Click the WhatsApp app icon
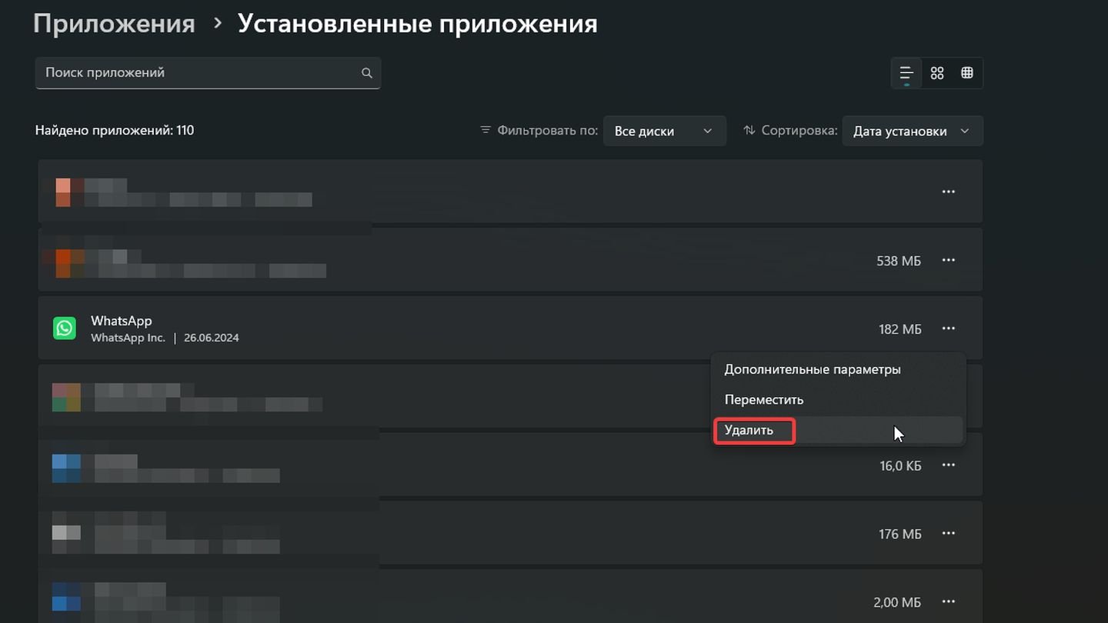This screenshot has height=623, width=1108. [x=65, y=328]
